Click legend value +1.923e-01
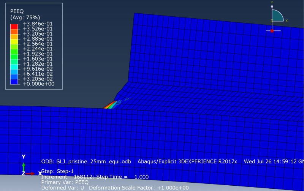Viewport: 304px width, 191px height. pos(38,54)
